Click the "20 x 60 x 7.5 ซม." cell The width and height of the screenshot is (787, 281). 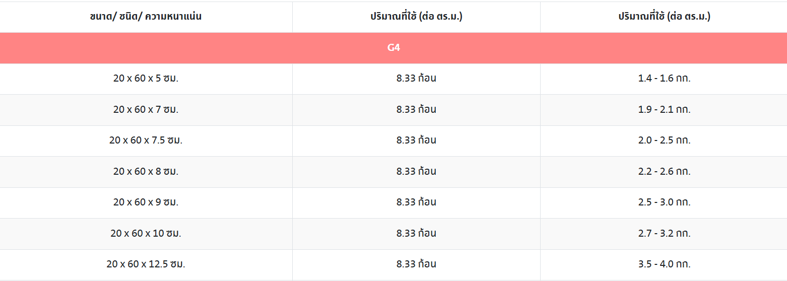(x=146, y=140)
